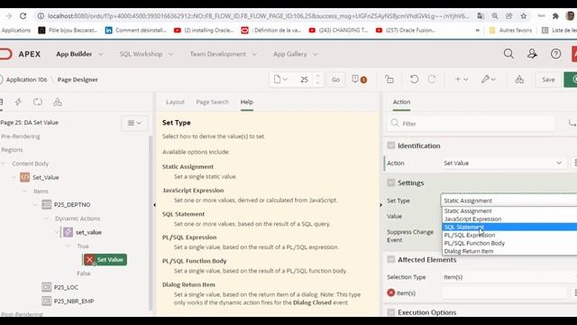Image resolution: width=577 pixels, height=325 pixels.
Task: Open the Utilities wrench menu
Action: (x=489, y=79)
